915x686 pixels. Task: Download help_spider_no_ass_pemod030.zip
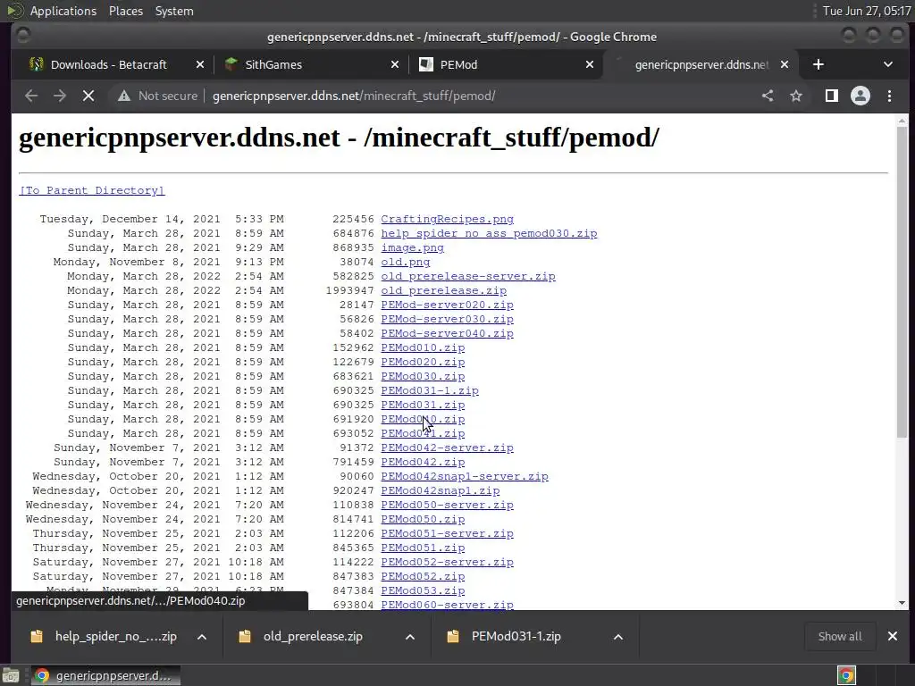click(x=489, y=233)
